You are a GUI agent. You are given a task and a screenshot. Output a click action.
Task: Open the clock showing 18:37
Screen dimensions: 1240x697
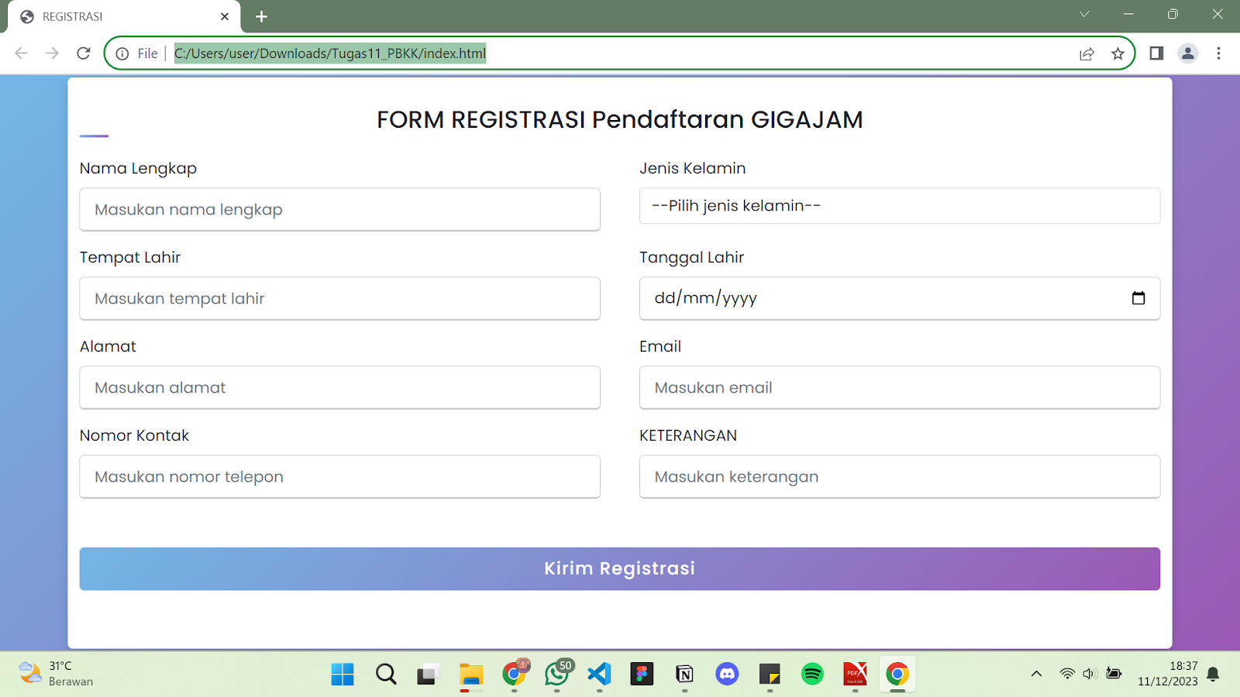[x=1167, y=674]
